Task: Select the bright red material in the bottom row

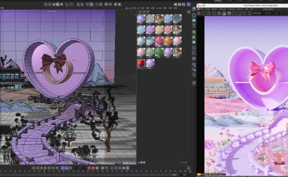Action: (x=141, y=63)
